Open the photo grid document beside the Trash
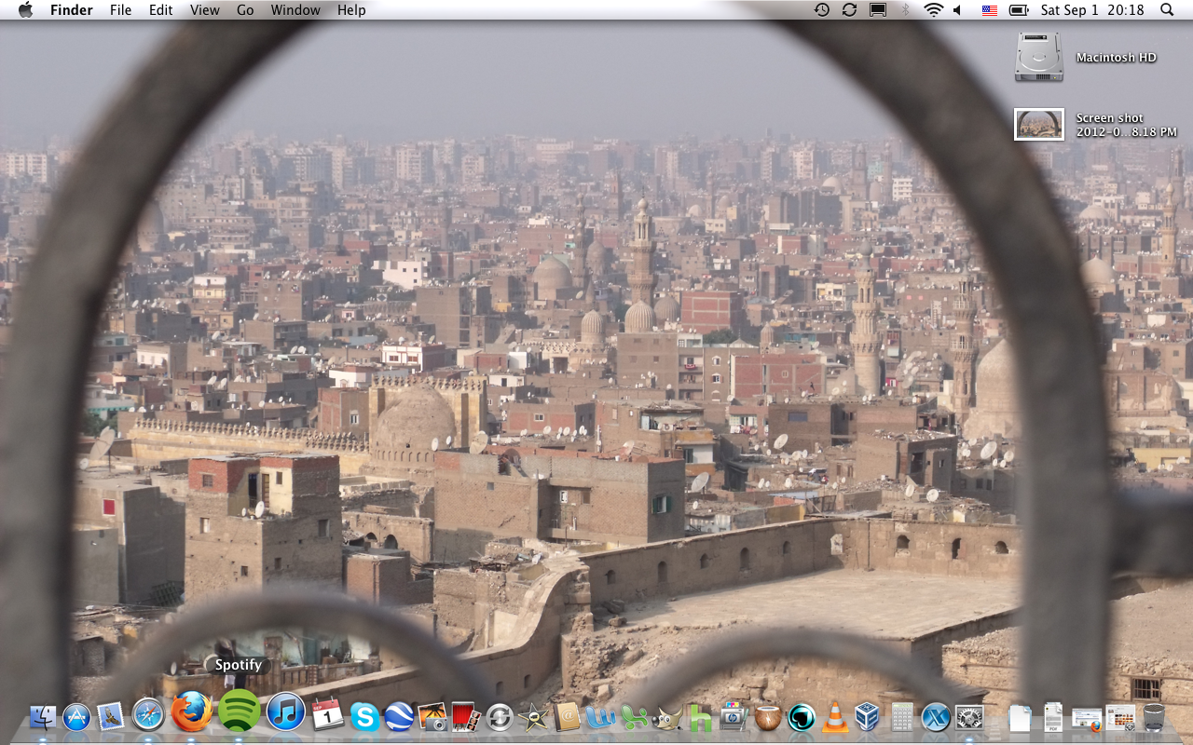Screen dimensions: 1193x745 tap(1120, 717)
